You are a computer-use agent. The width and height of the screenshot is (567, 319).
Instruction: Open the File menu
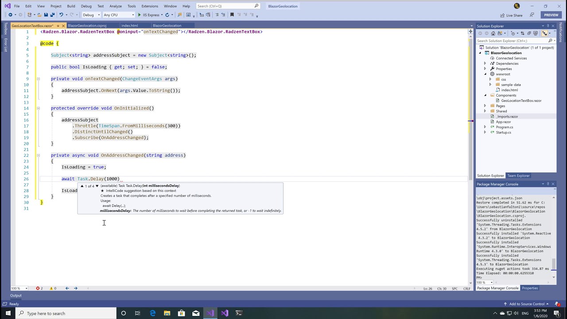coord(16,6)
